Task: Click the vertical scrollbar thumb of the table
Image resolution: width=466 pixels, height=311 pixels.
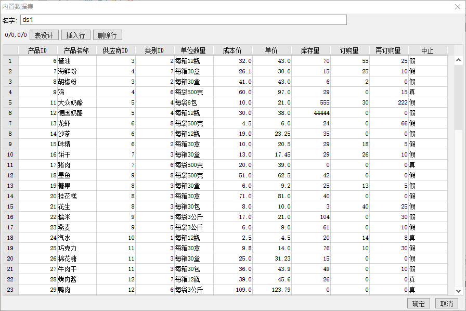Action: tap(458, 97)
